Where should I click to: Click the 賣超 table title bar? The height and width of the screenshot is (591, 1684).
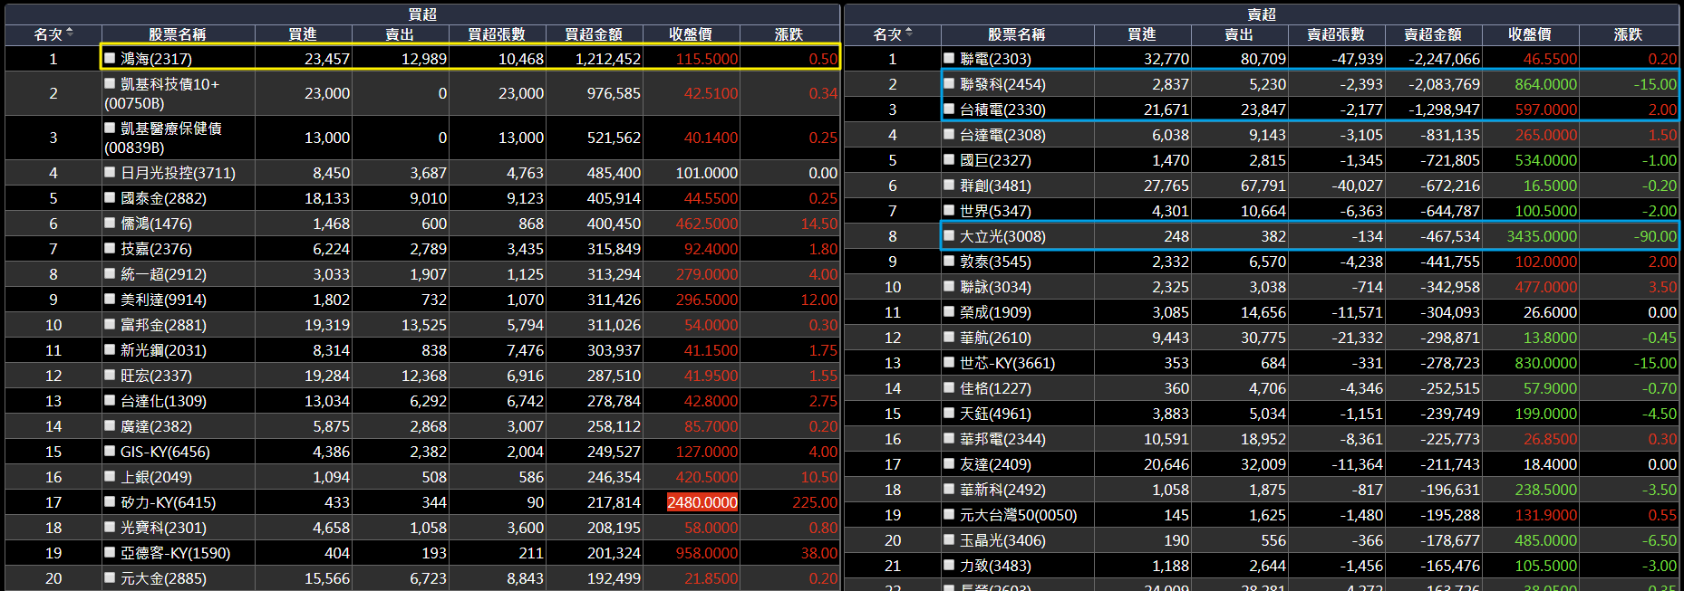pos(1262,14)
